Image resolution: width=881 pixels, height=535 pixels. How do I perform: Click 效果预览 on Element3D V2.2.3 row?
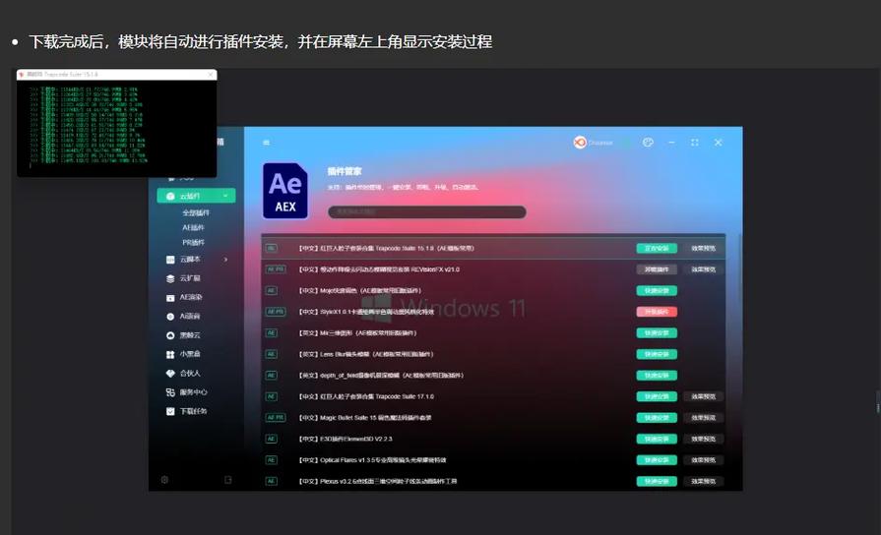click(704, 439)
